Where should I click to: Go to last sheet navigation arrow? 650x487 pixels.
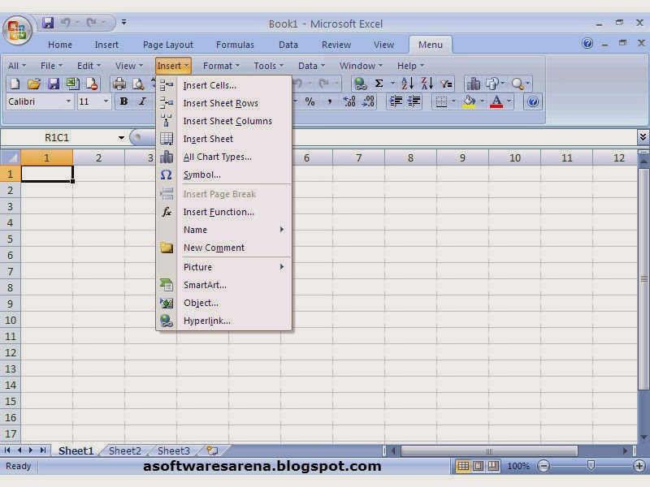(x=43, y=450)
